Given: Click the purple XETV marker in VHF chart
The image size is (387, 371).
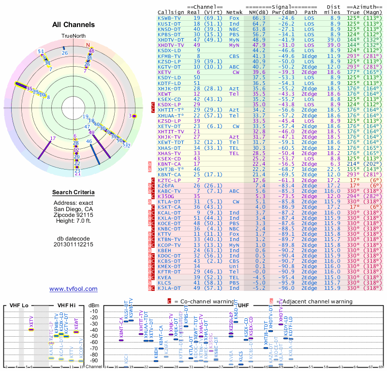Looking at the screenshot, I should [31, 329].
